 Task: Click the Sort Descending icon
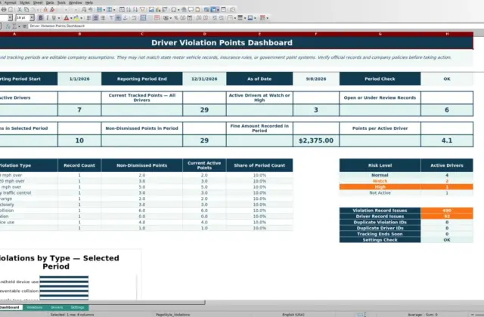[x=135, y=10]
